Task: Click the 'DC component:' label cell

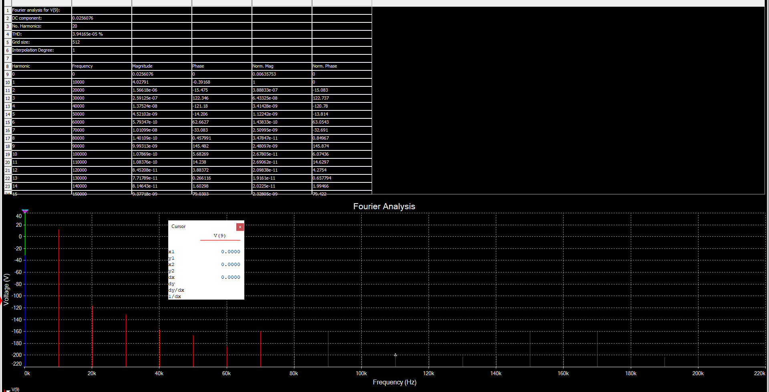Action: [x=42, y=18]
